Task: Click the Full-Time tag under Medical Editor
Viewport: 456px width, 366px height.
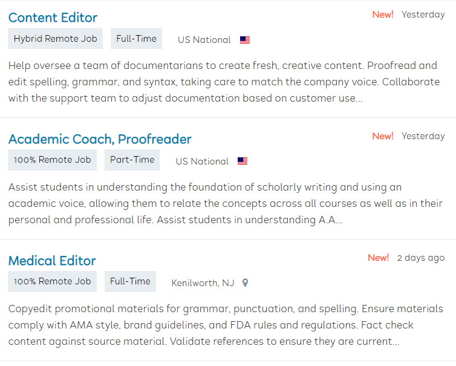Action: tap(130, 281)
